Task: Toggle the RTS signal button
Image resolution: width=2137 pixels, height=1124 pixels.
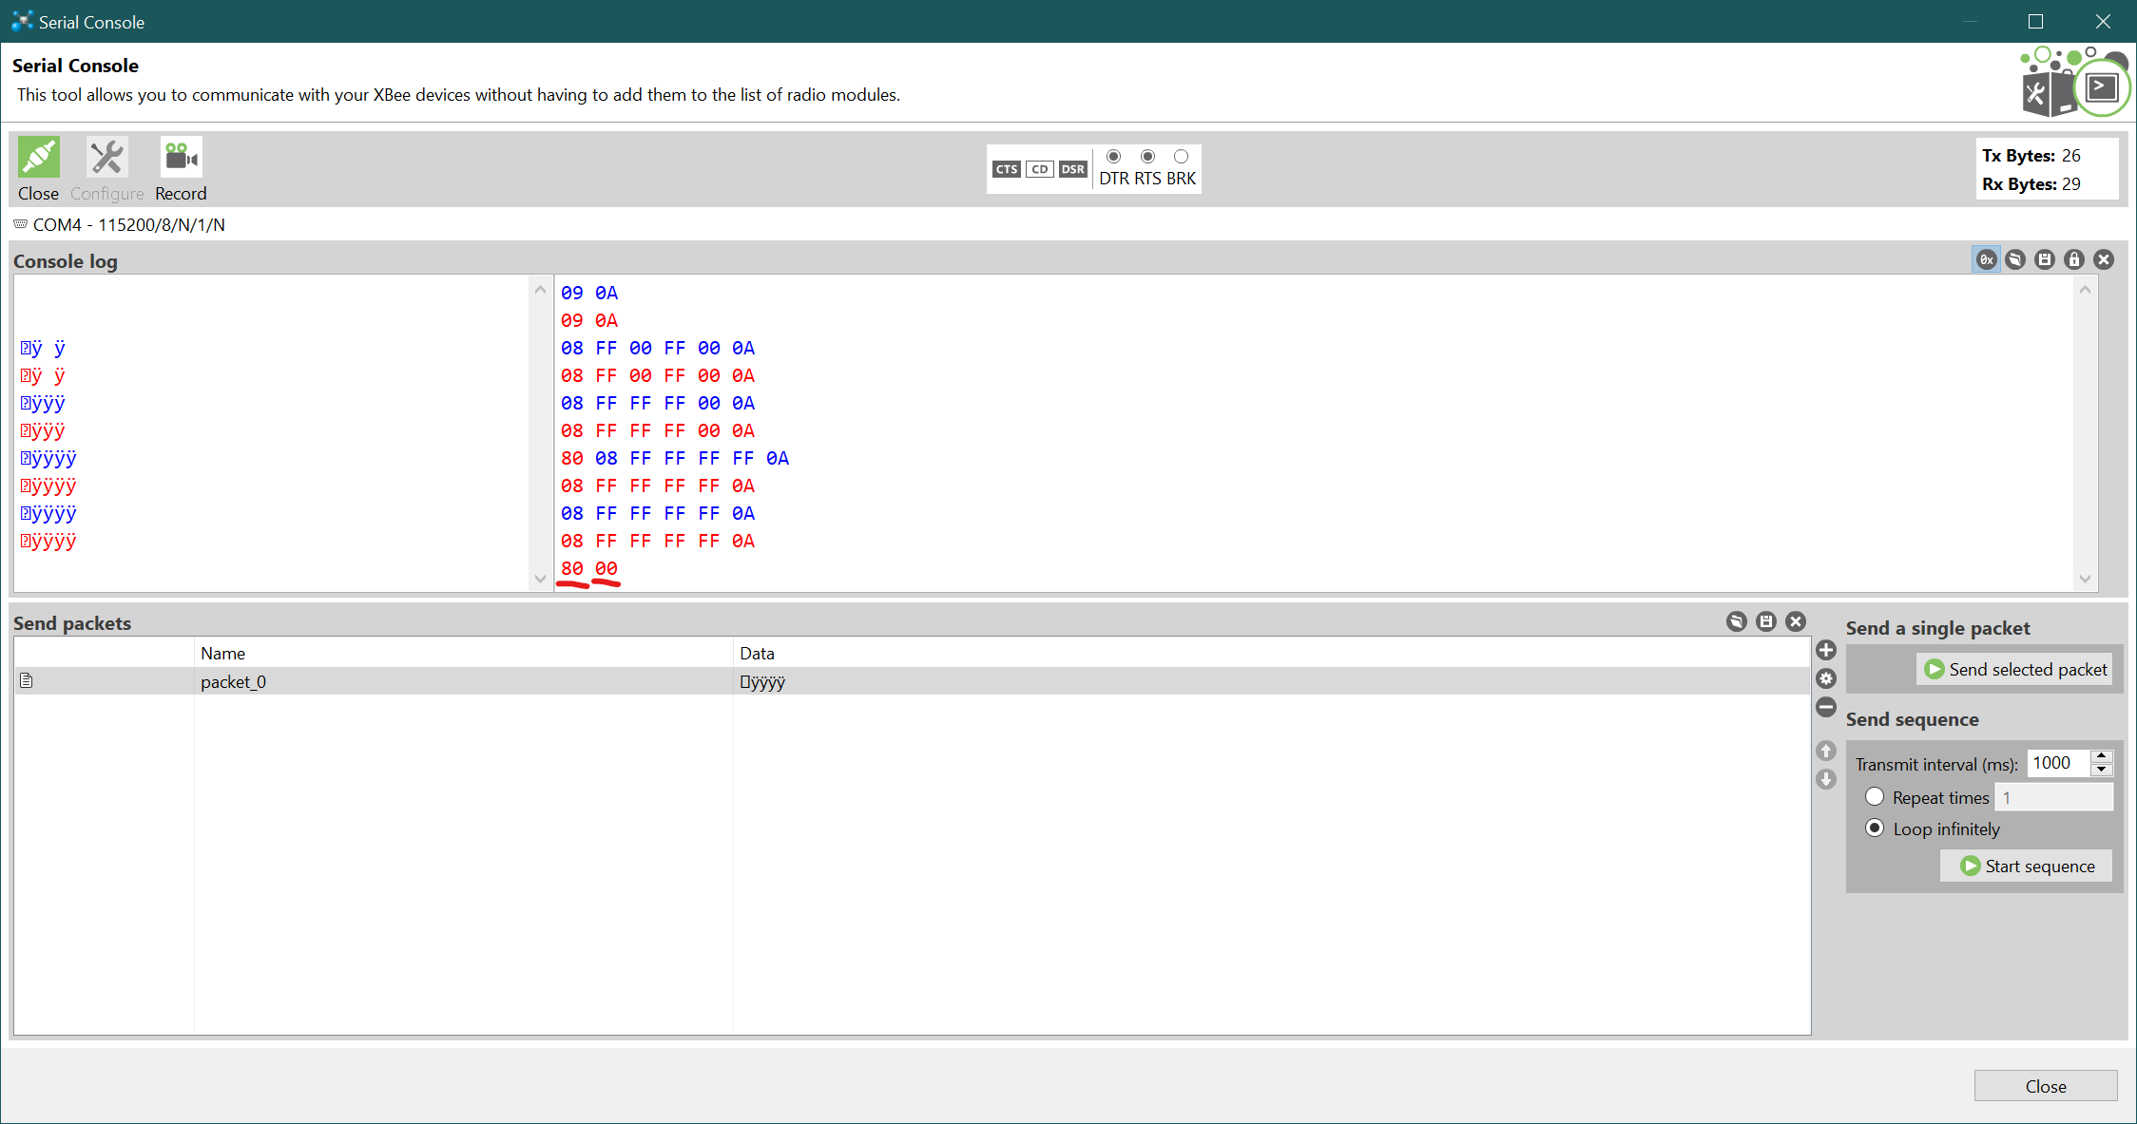Action: coord(1146,157)
